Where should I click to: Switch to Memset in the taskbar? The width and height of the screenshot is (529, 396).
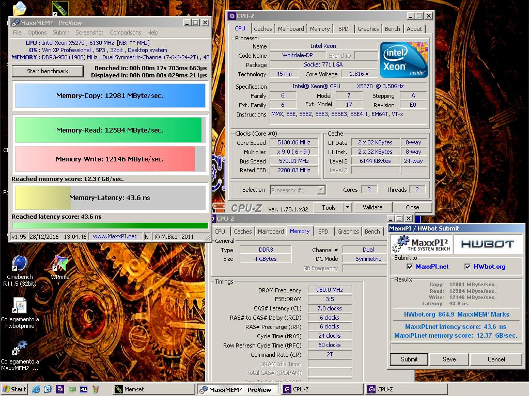(x=154, y=389)
